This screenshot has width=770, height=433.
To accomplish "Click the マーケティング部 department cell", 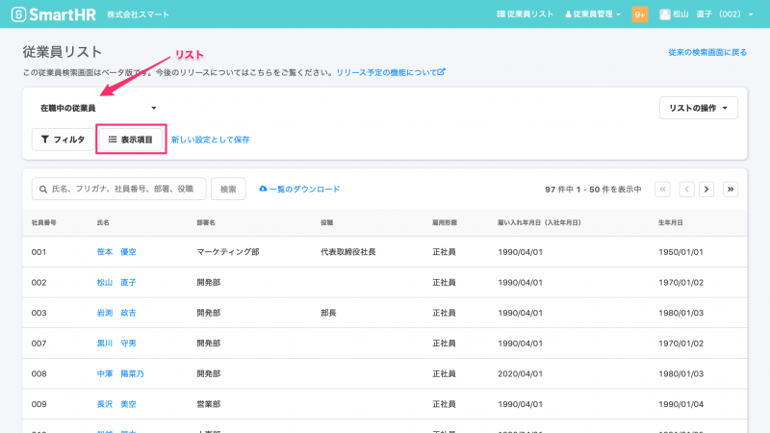I will [228, 252].
